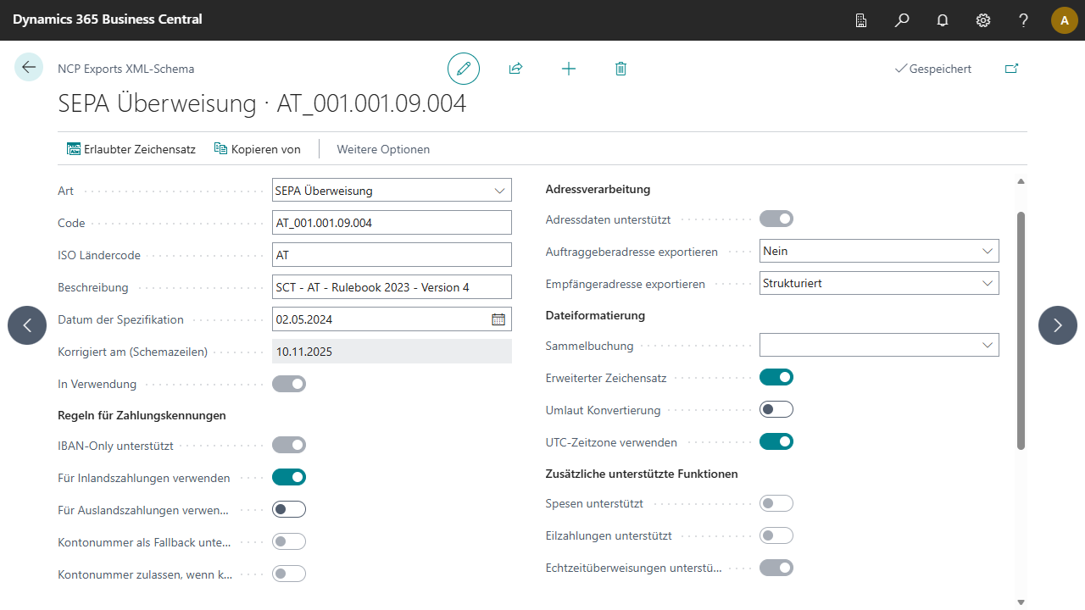Open the search magnifier icon
The image size is (1085, 610).
(902, 20)
